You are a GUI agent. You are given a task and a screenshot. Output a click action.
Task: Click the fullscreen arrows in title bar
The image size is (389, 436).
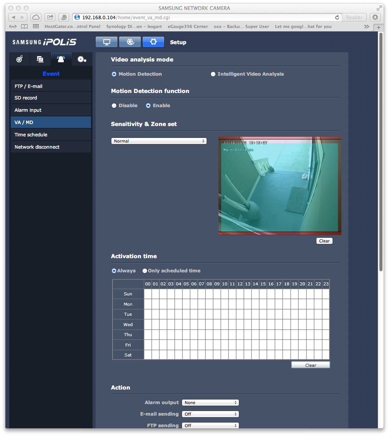click(x=379, y=8)
